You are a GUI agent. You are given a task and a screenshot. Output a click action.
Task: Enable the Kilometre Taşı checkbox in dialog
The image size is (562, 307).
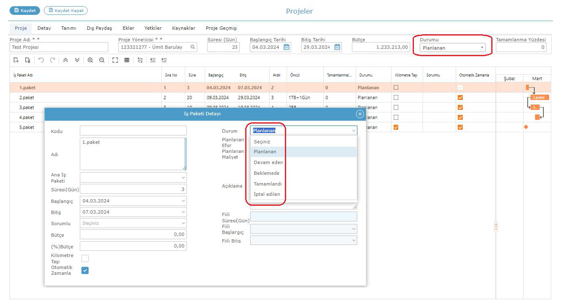(x=85, y=259)
